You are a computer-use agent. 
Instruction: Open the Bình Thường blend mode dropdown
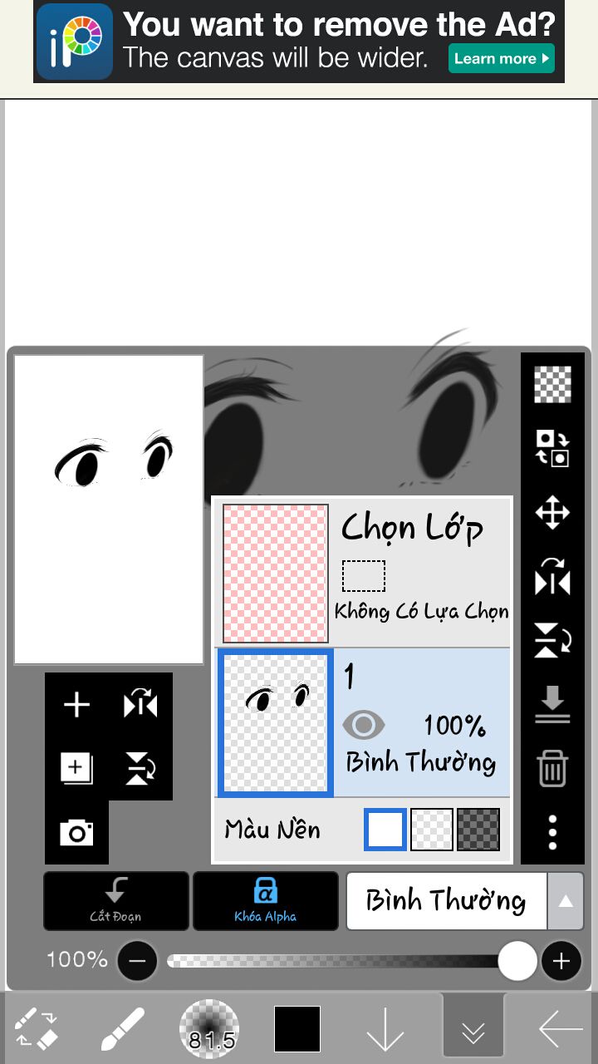[x=447, y=901]
